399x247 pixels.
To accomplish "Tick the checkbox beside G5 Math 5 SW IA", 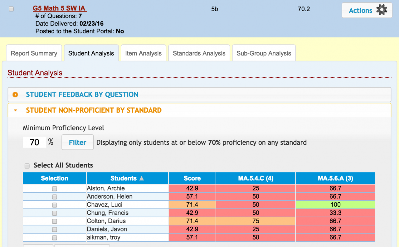I will click(x=11, y=9).
